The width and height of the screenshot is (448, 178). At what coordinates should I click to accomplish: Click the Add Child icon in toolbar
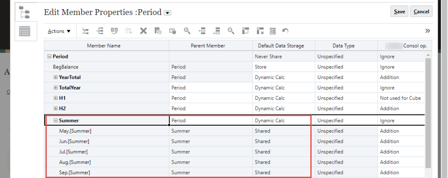click(x=85, y=31)
